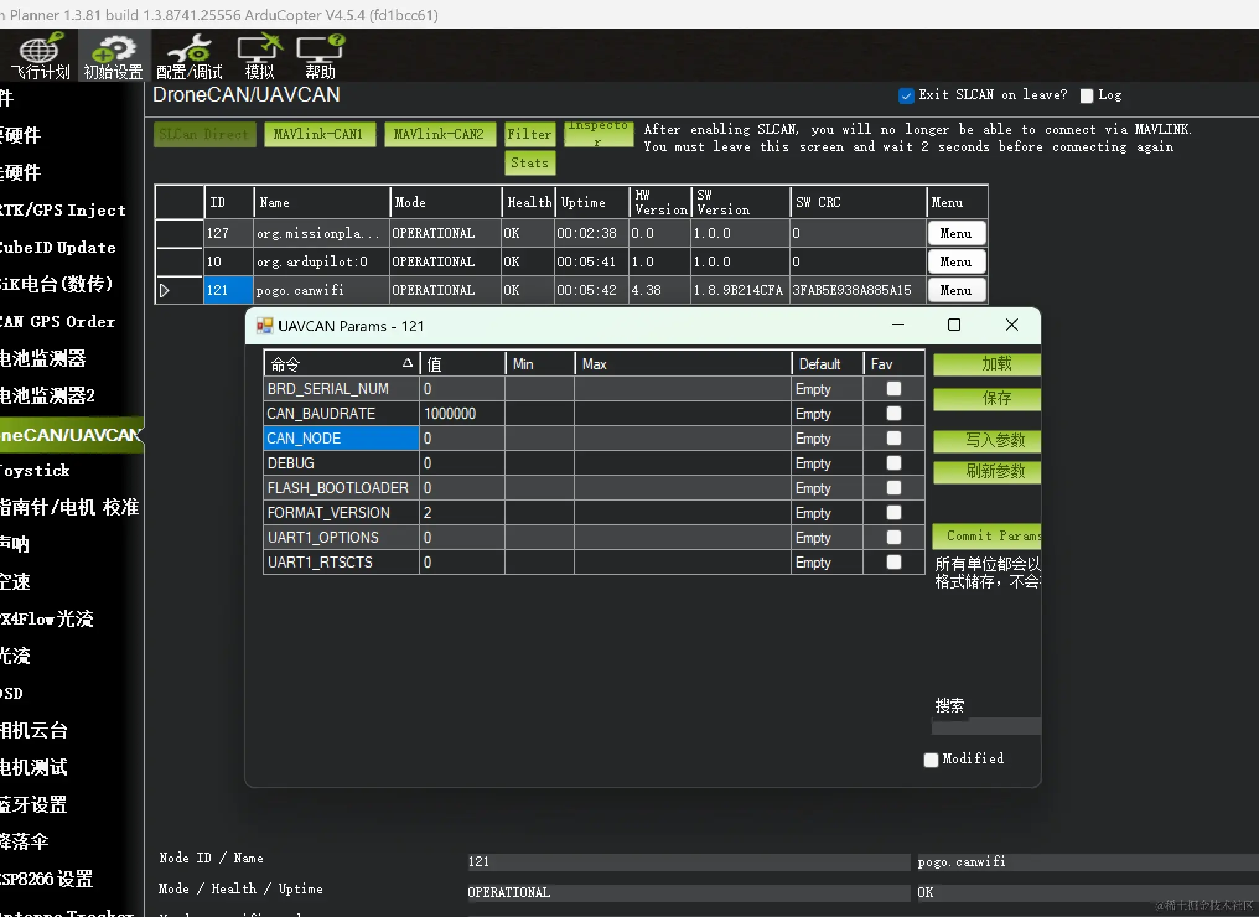Viewport: 1259px width, 917px height.
Task: Mark CAN_BAUDRATE as favorite
Action: [893, 413]
